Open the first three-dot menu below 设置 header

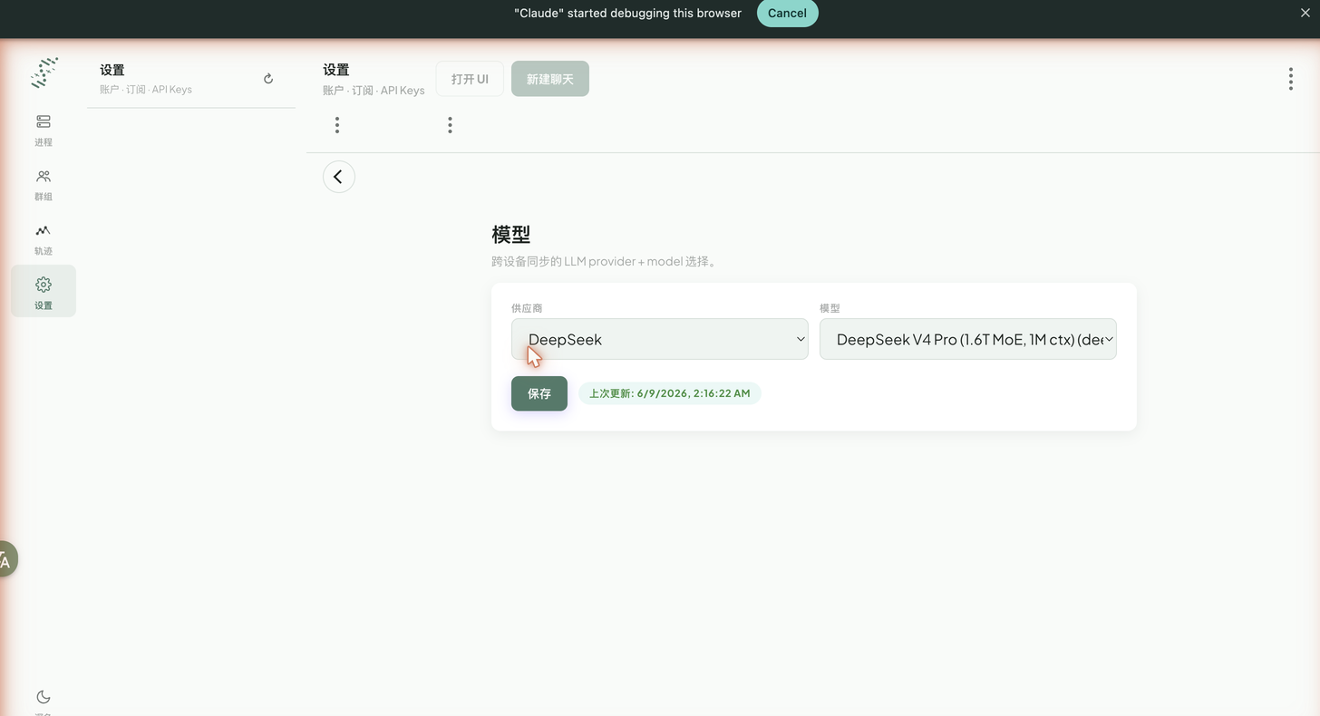click(x=337, y=125)
